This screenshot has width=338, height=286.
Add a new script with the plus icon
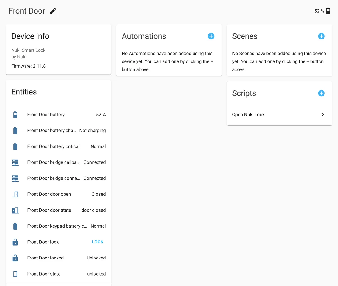click(x=321, y=93)
